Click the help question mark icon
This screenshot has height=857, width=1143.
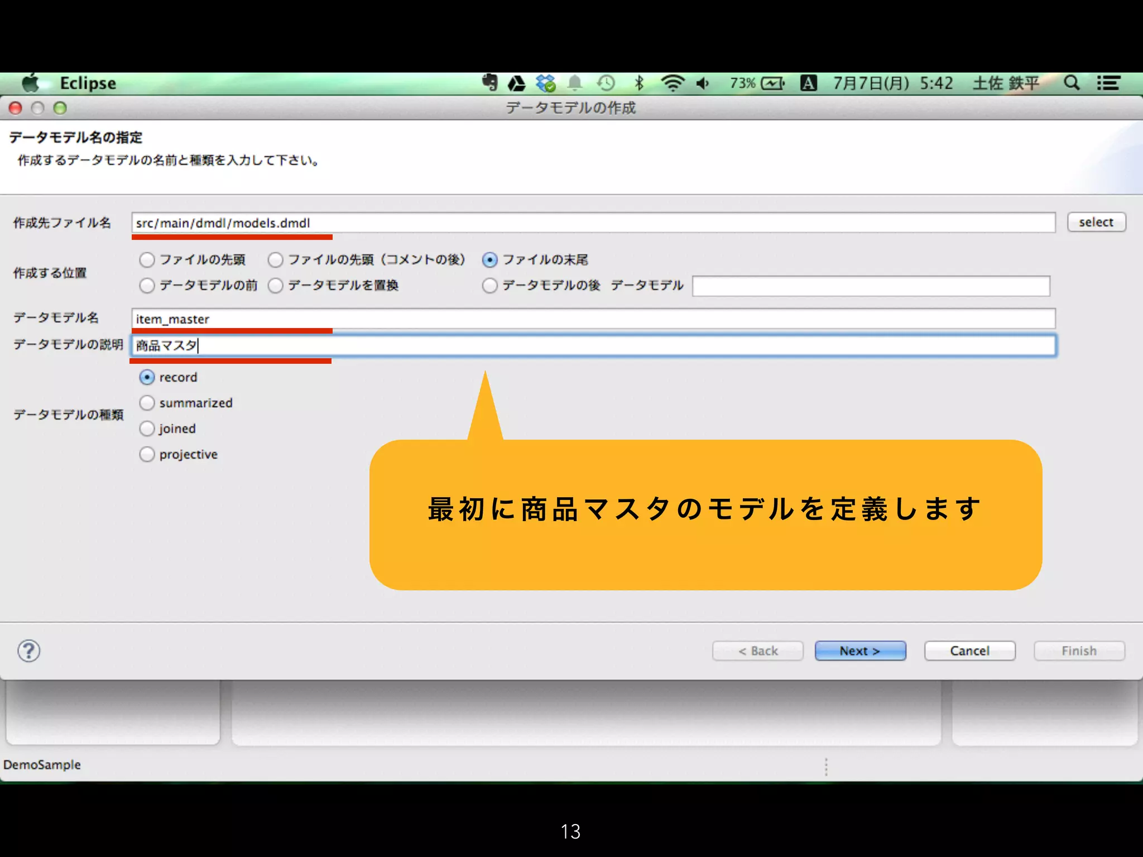click(x=28, y=651)
